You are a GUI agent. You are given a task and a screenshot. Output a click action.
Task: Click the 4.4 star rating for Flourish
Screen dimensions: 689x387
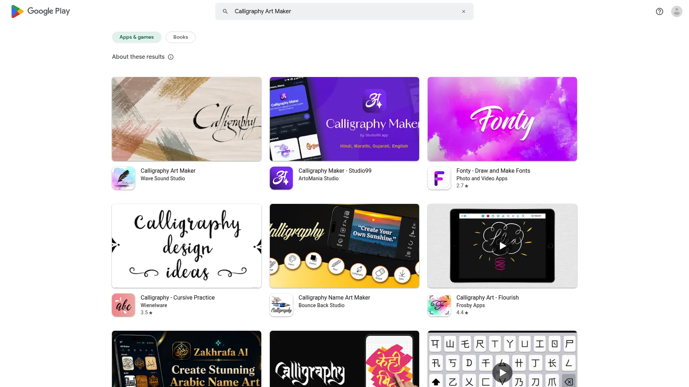462,312
